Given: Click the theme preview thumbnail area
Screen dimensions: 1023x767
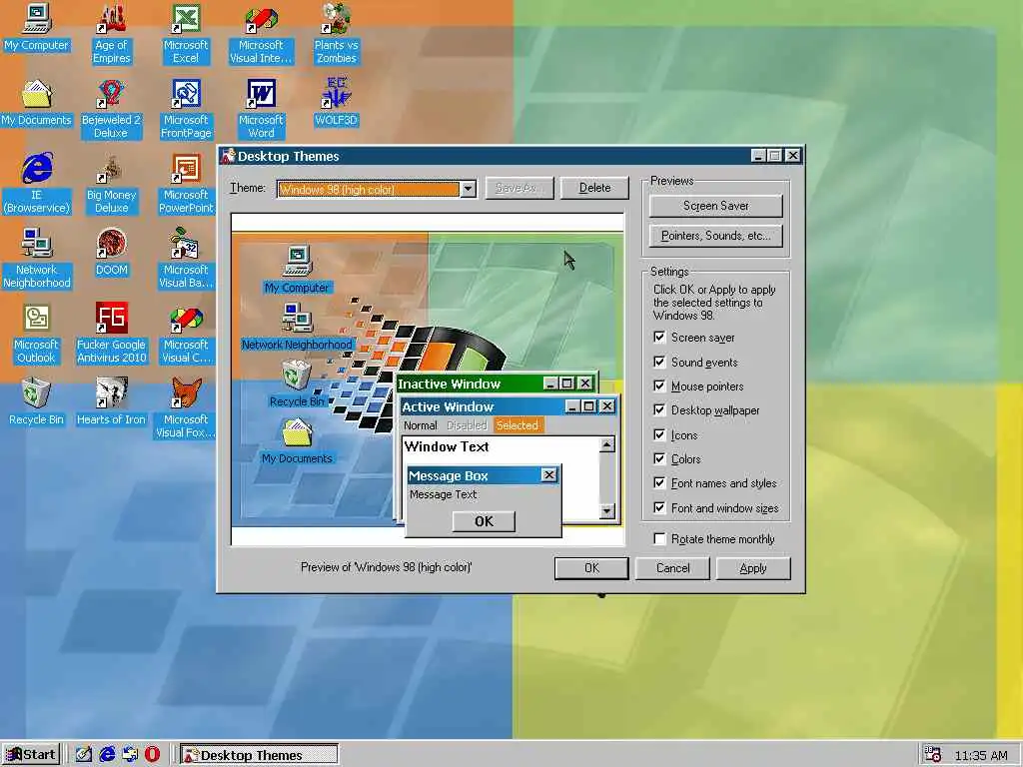Looking at the screenshot, I should (428, 379).
